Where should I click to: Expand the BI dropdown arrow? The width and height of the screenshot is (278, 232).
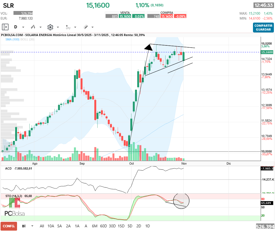coord(32,226)
